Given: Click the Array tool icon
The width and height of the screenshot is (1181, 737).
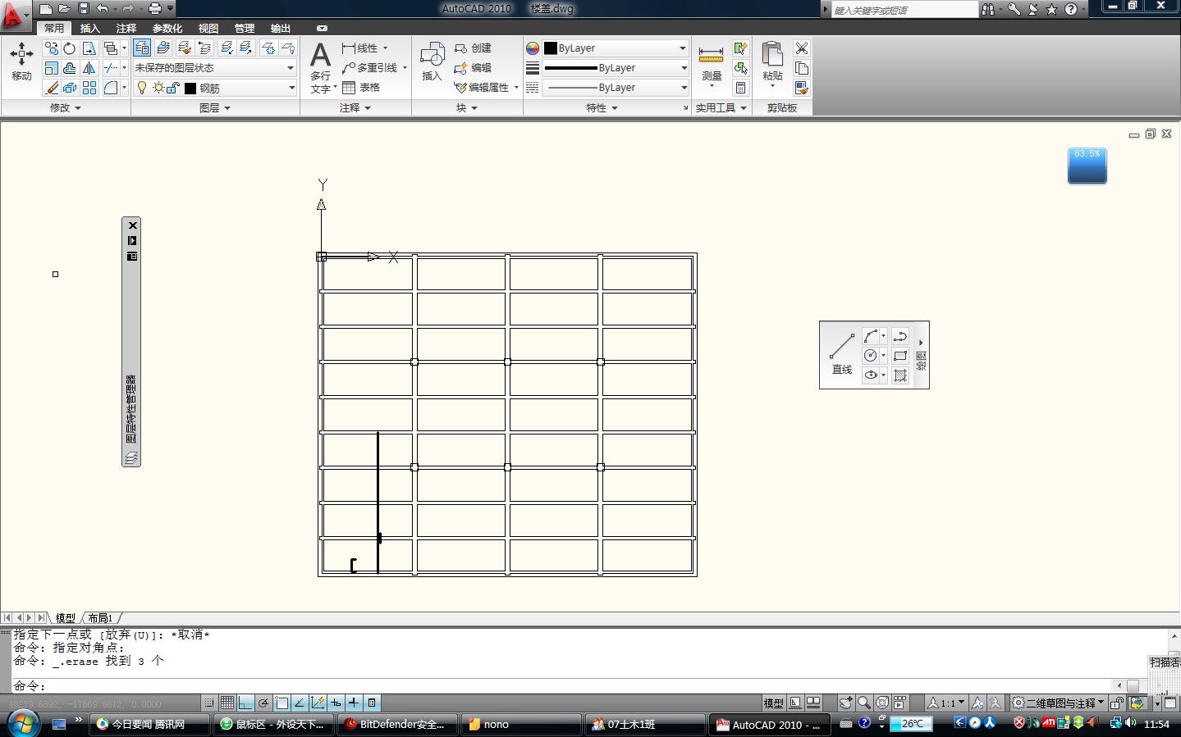Looking at the screenshot, I should 89,88.
